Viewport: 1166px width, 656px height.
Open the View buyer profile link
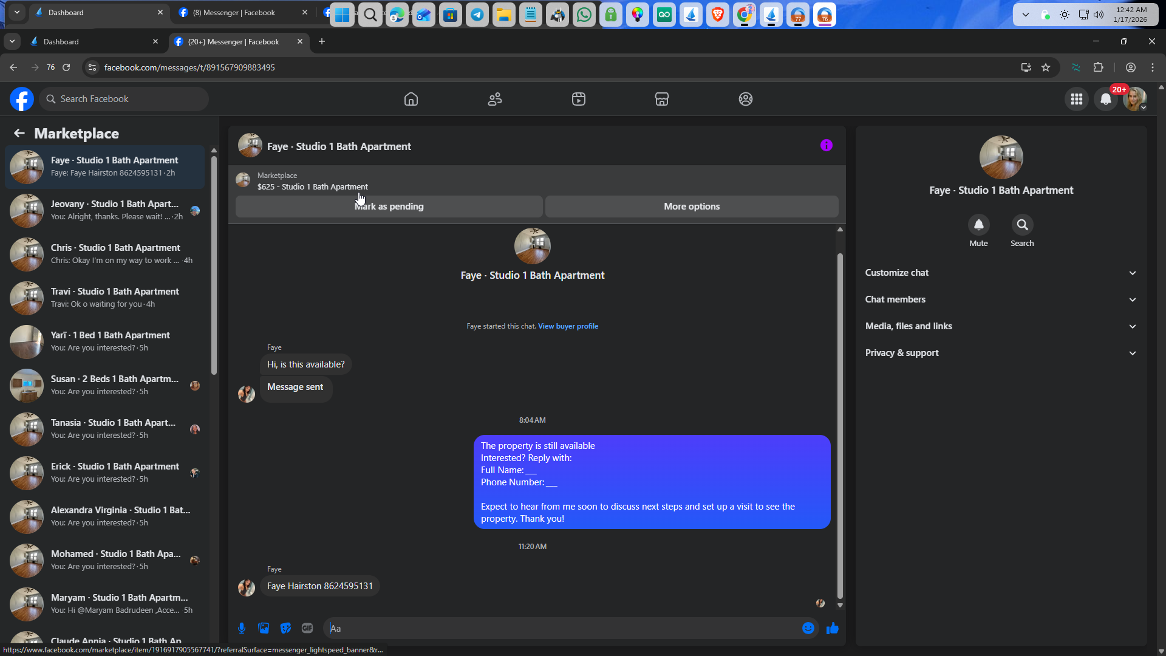point(568,326)
